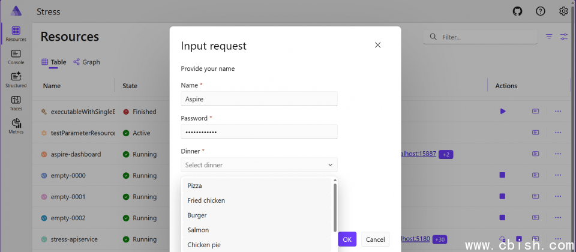This screenshot has height=252, width=576.
Task: Start executableWithSingleE resource with play icon
Action: pos(503,112)
